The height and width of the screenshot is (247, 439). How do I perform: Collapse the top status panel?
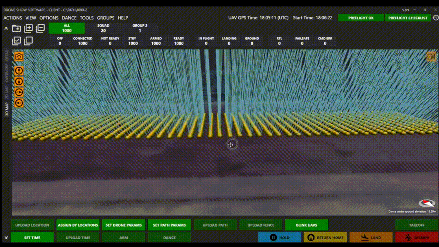(6, 28)
